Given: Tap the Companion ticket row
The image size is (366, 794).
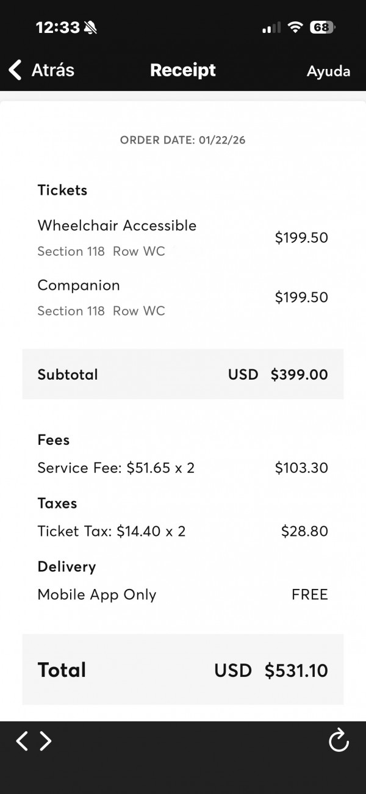Looking at the screenshot, I should tap(182, 297).
